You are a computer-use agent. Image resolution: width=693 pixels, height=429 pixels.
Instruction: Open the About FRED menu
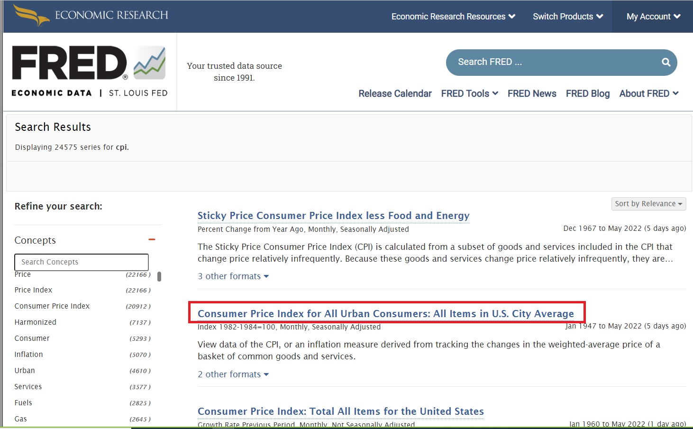tap(648, 94)
